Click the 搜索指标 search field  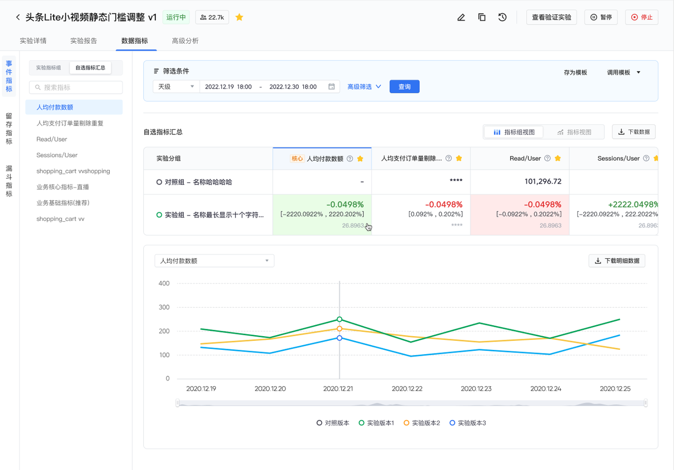click(76, 87)
